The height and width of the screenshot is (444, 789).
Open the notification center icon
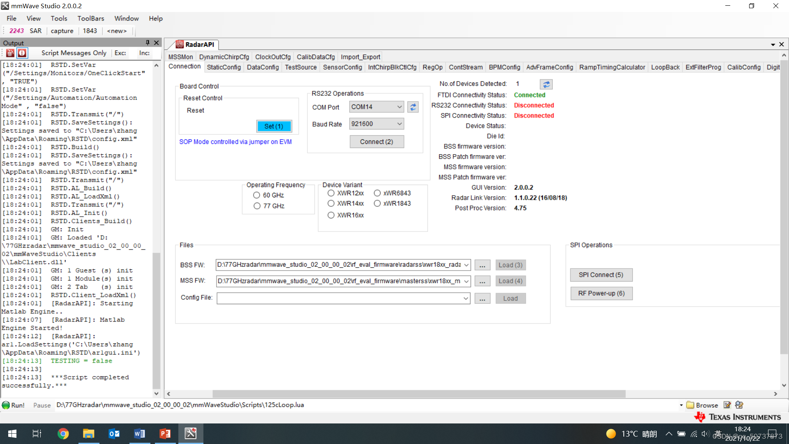[x=773, y=434]
